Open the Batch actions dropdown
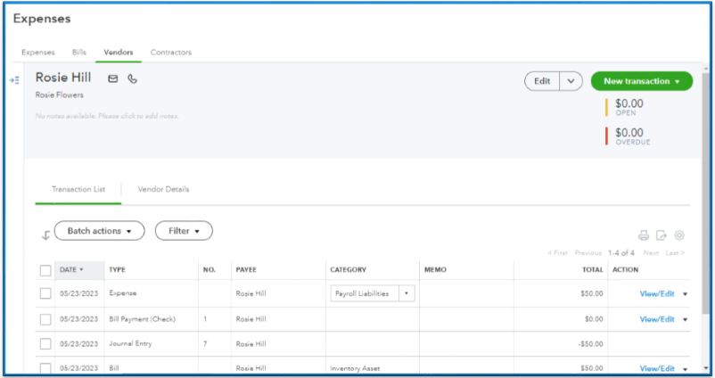This screenshot has height=378, width=715. point(99,231)
